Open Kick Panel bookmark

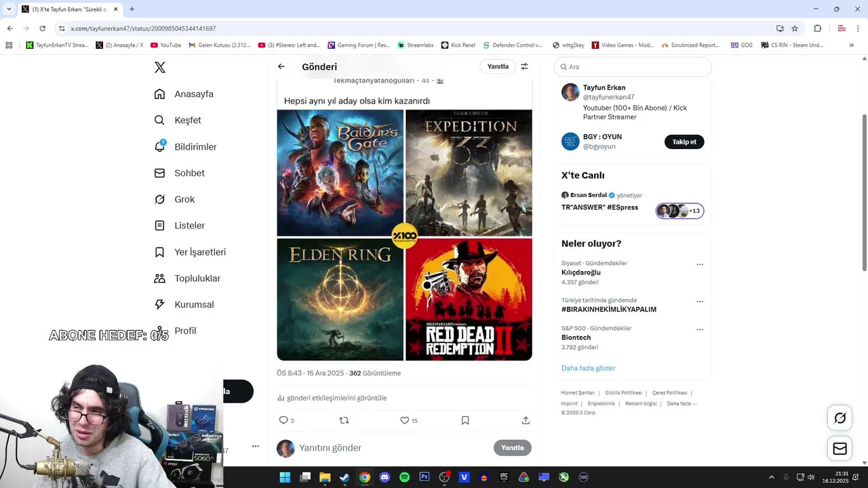(x=458, y=45)
